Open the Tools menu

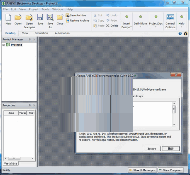[45, 9]
